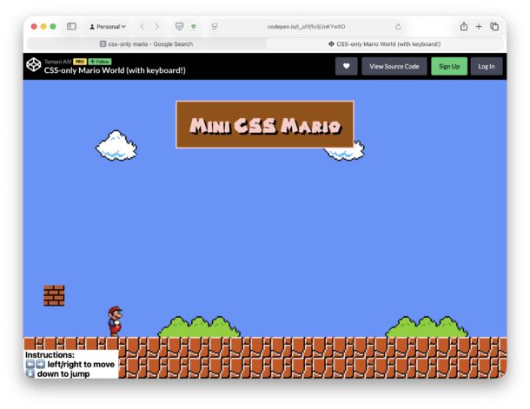Toggle the Safari sidebar
Screen dimensions: 530x409
[x=71, y=27]
